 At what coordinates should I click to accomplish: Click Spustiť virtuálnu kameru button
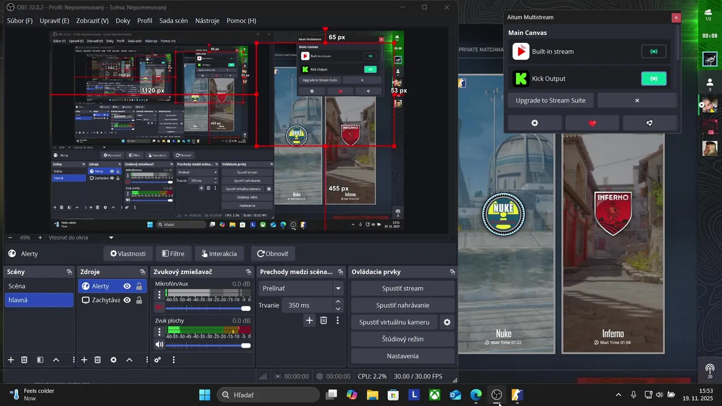click(x=394, y=322)
